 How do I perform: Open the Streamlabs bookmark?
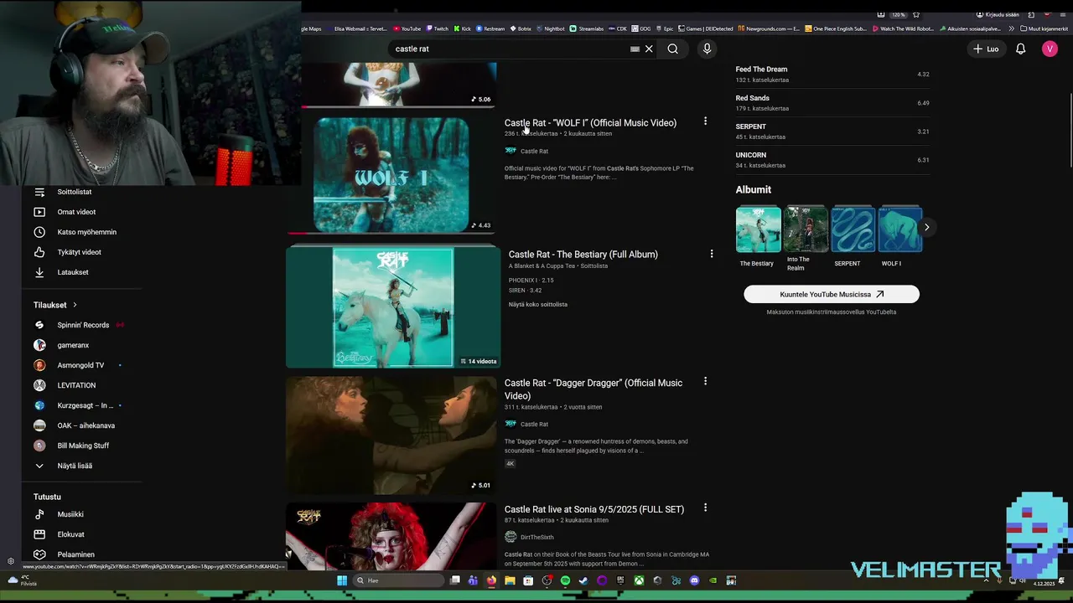click(x=587, y=28)
